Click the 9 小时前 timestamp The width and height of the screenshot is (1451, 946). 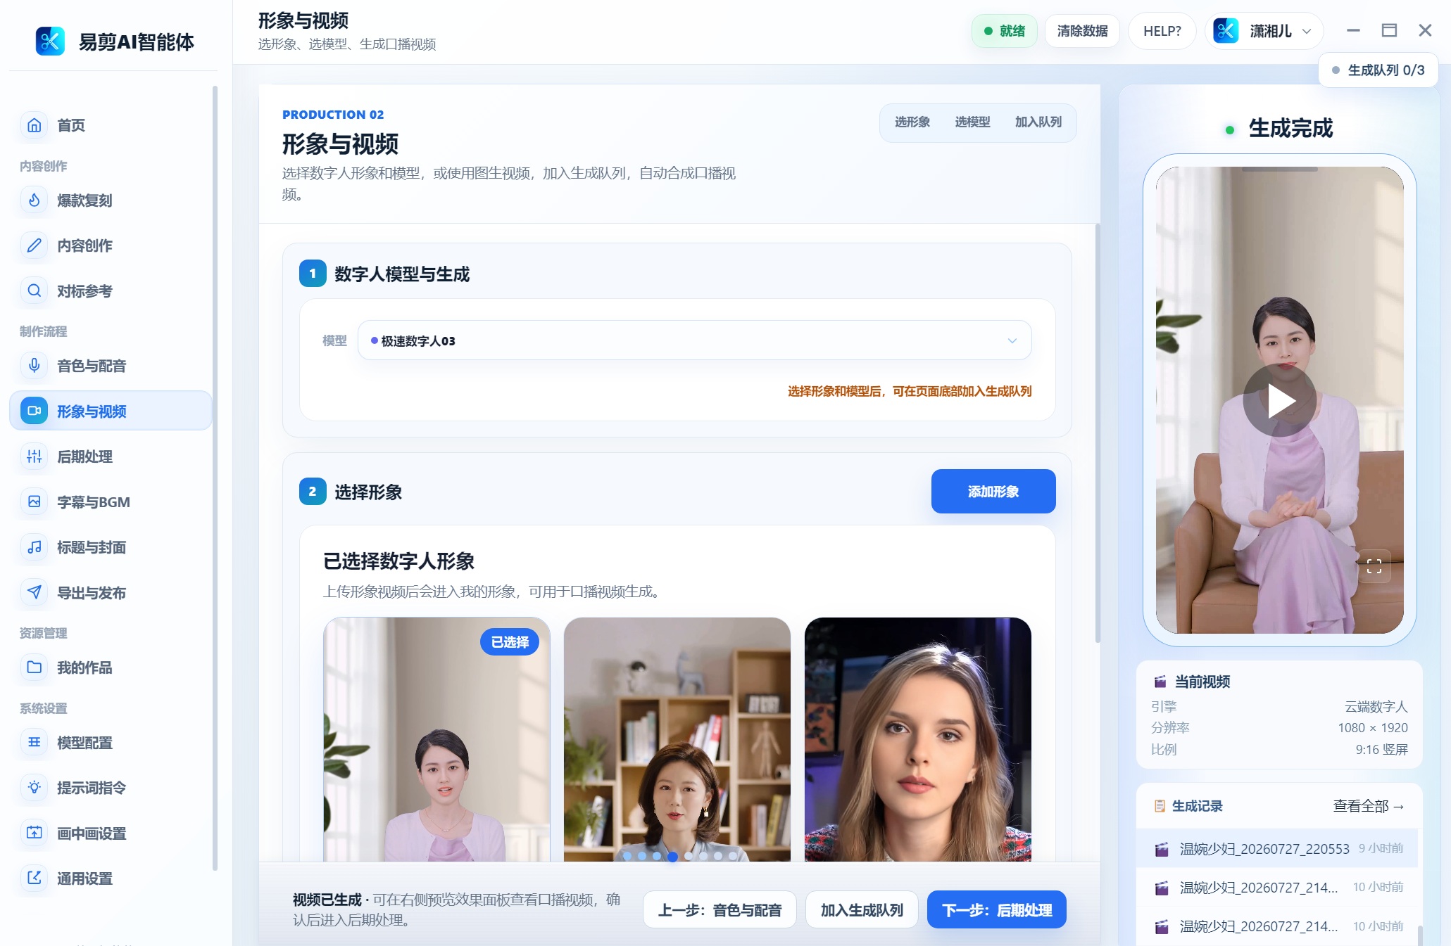click(x=1381, y=848)
